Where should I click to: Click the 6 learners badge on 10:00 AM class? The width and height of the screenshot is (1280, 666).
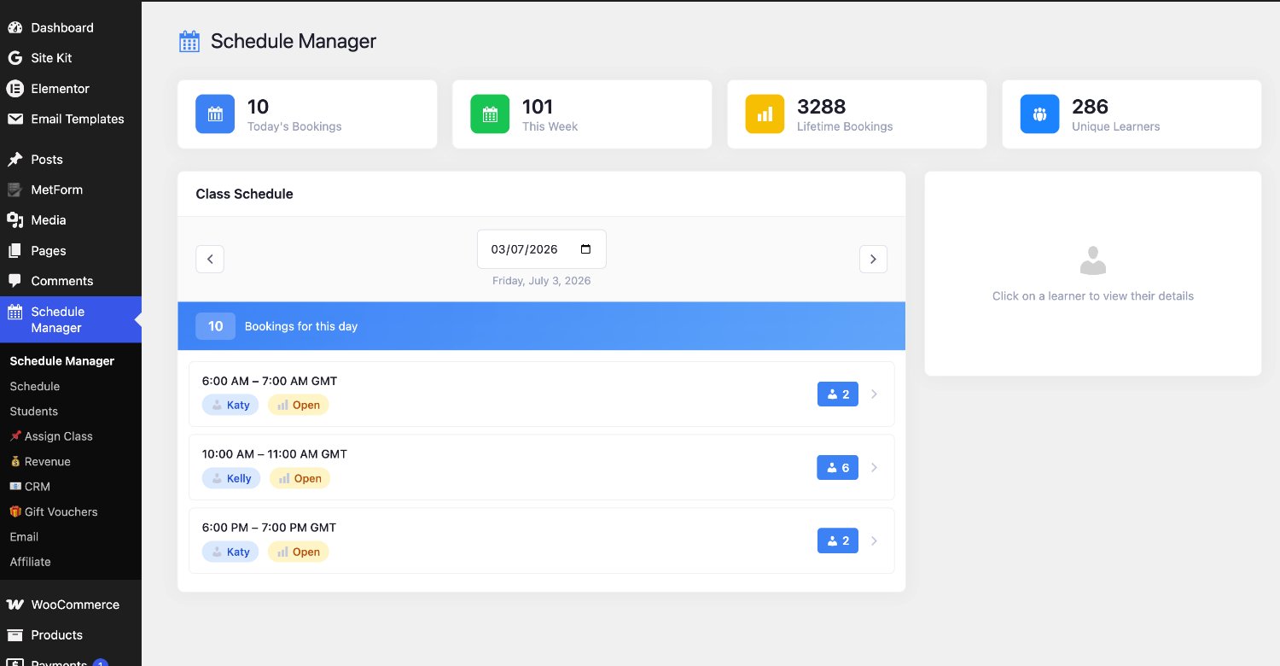[x=838, y=468]
